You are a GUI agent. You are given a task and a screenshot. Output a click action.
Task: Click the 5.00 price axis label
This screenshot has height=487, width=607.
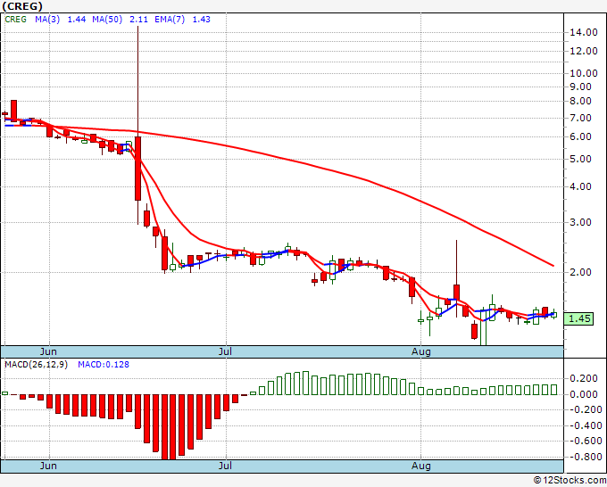[x=581, y=160]
